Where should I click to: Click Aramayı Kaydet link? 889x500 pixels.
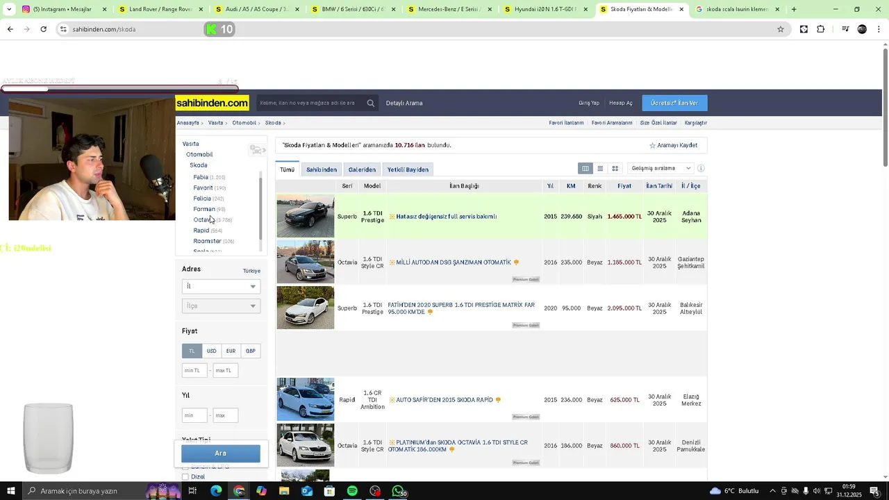tap(677, 145)
